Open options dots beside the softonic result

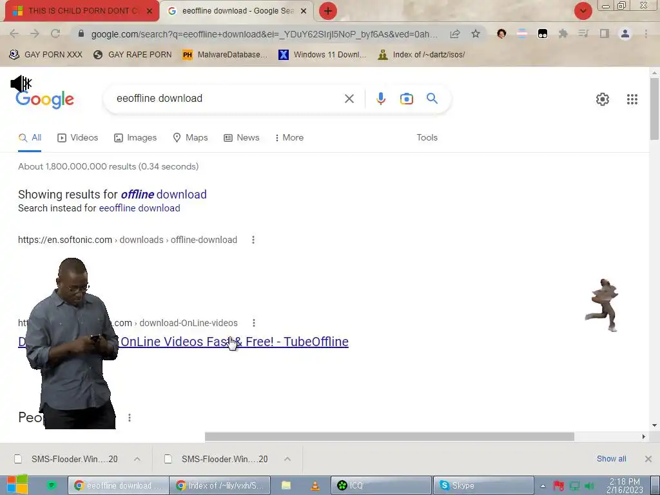point(253,240)
